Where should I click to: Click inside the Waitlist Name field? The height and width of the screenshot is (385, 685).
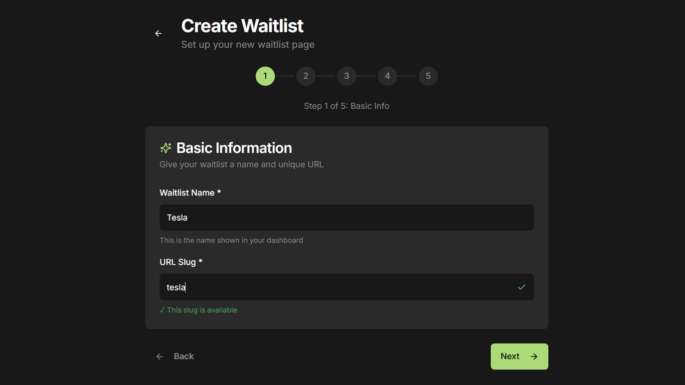pyautogui.click(x=347, y=217)
